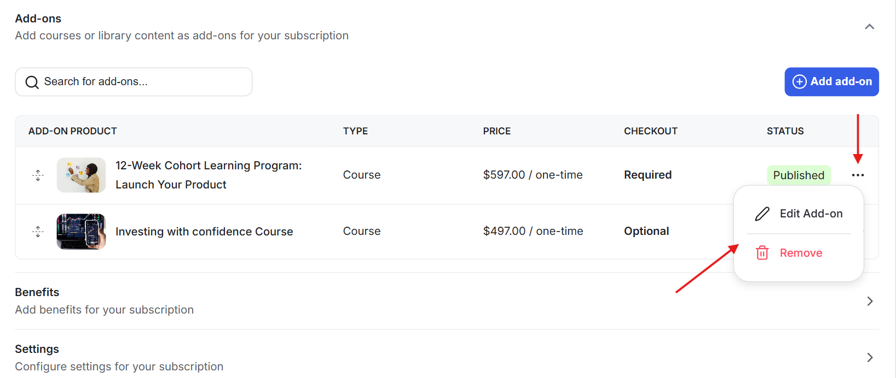The image size is (896, 378).
Task: Open the Investing with confidence thumbnail
Action: pyautogui.click(x=81, y=232)
